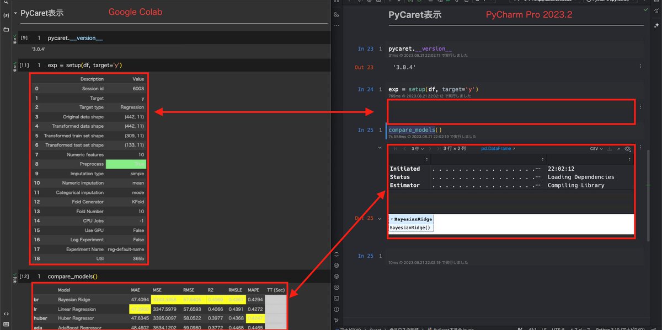Click Colab cell code 'exp = setup(df, target='y')'

[x=85, y=65]
